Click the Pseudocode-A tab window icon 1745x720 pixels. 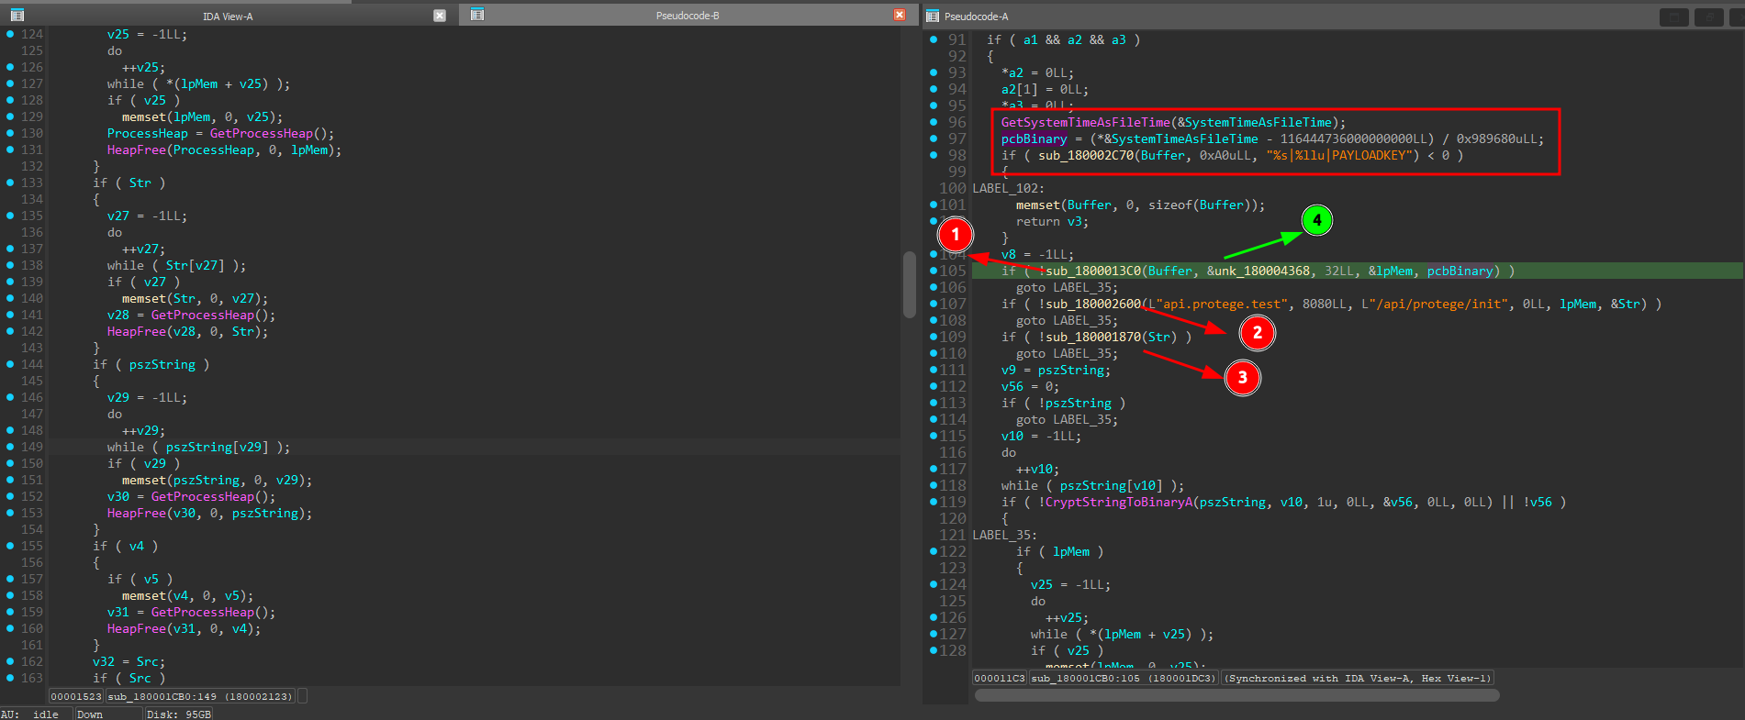(933, 17)
